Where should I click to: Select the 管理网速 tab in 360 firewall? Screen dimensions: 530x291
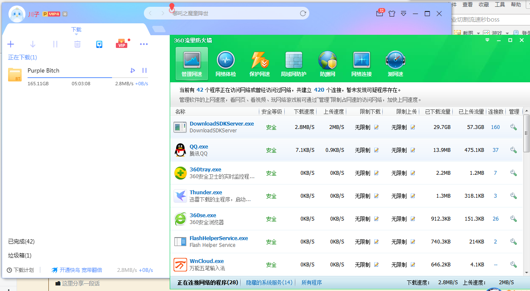point(192,64)
